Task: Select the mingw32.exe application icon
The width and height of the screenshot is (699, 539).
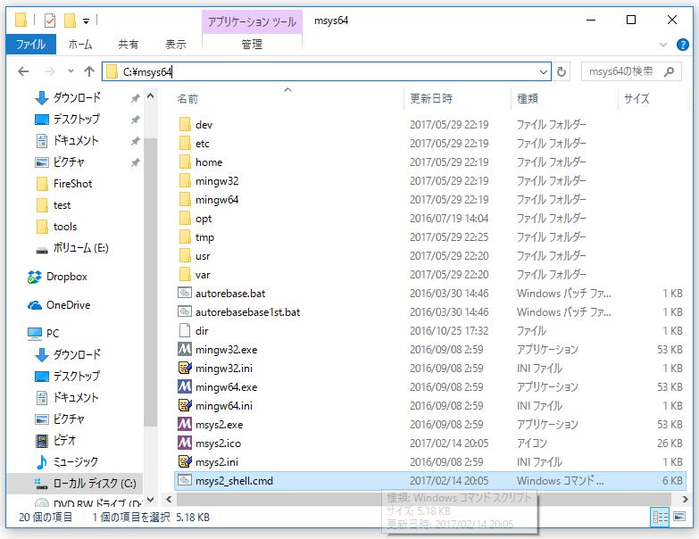Action: point(185,349)
